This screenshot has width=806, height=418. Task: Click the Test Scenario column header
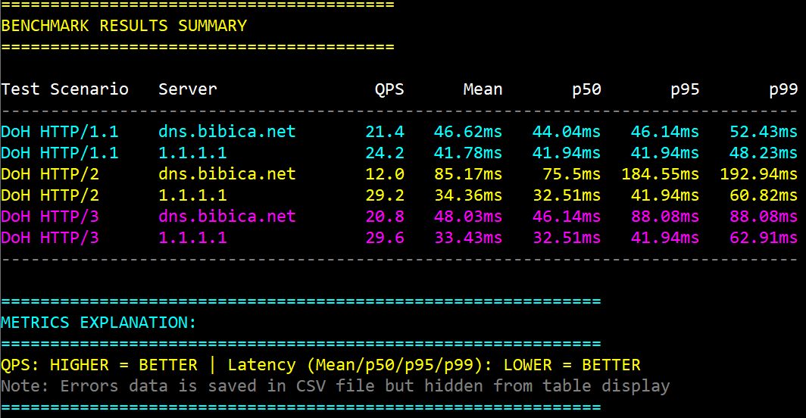pyautogui.click(x=65, y=89)
